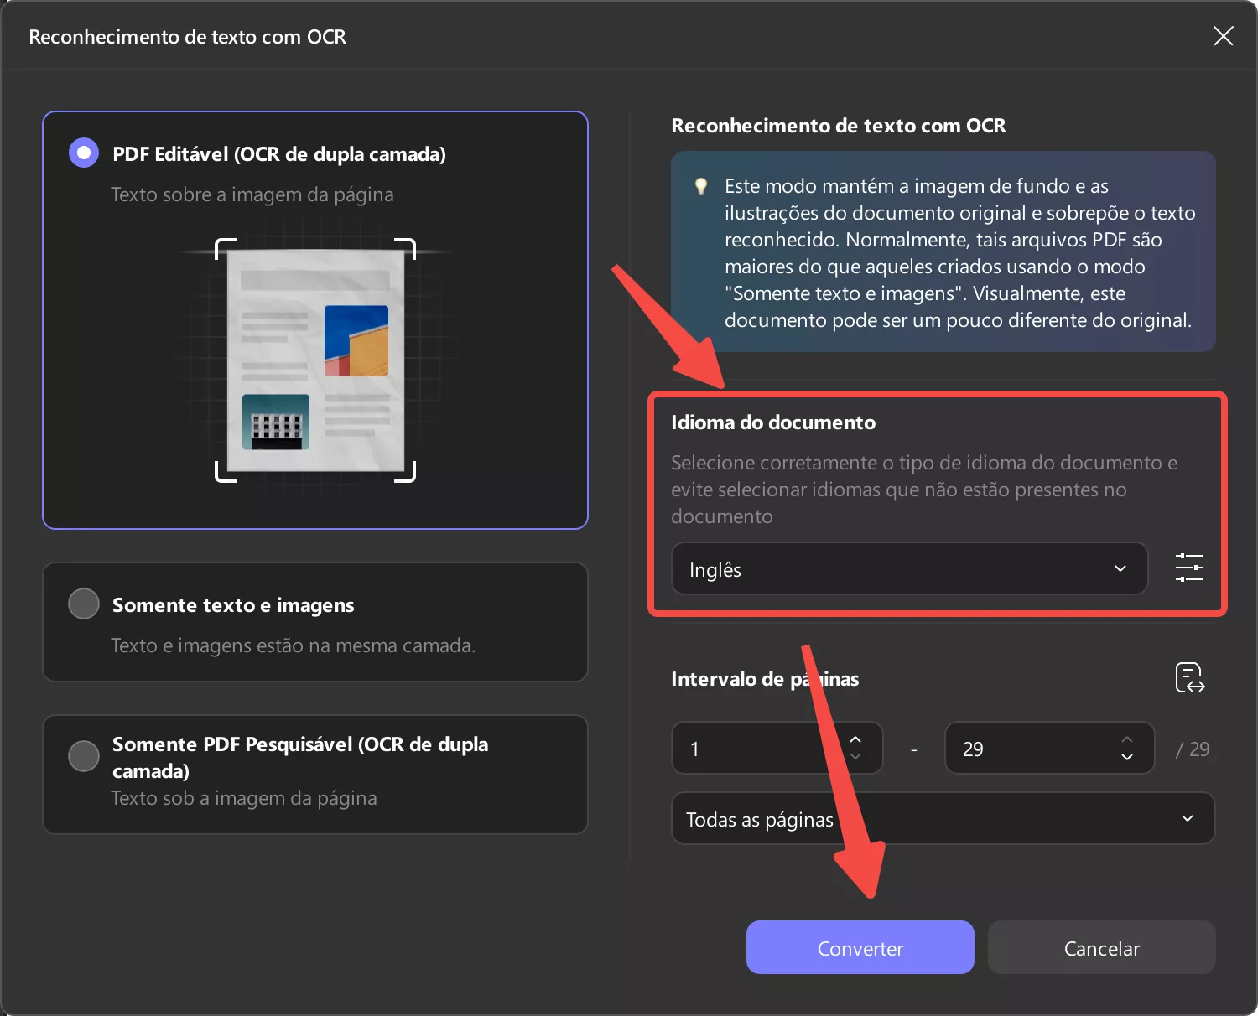Click the Cancelar button

point(1101,947)
